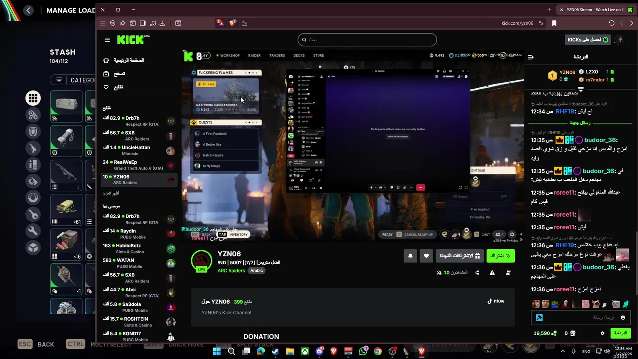Viewport: 638px width, 359px height.
Task: Click the browser bookmark icon
Action: 554,23
